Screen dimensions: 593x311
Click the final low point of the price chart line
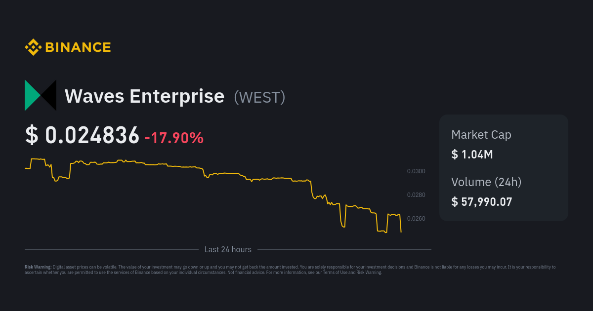pyautogui.click(x=401, y=232)
